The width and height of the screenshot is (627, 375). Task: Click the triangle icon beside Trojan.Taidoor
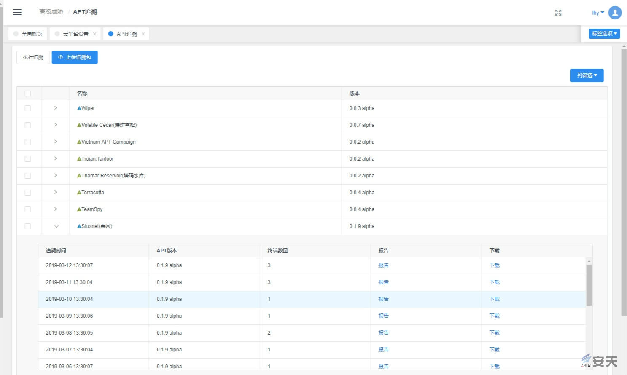79,159
